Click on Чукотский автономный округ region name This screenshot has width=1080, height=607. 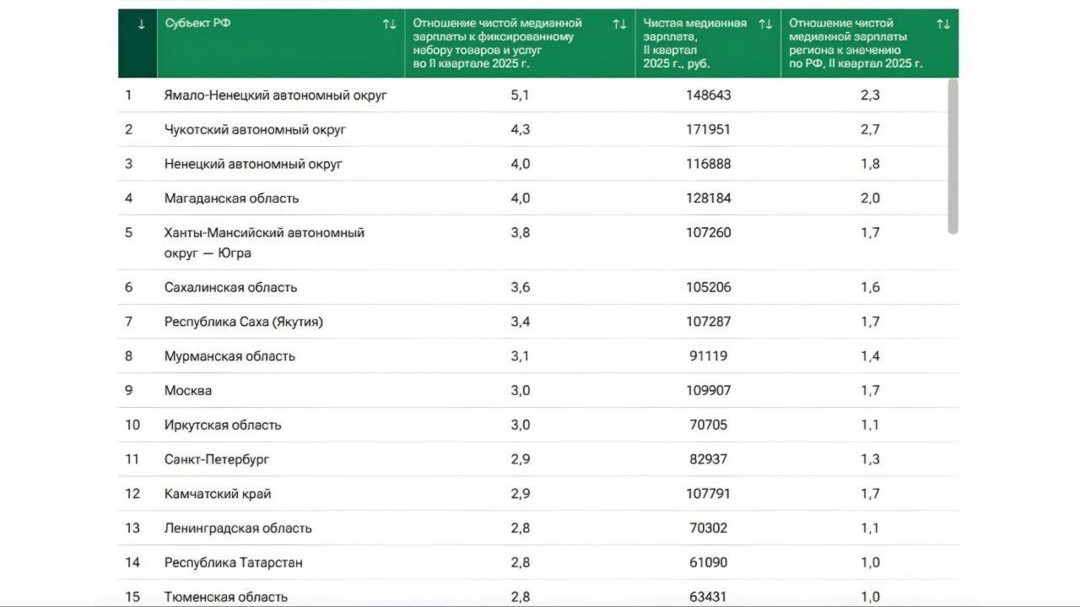pyautogui.click(x=255, y=130)
